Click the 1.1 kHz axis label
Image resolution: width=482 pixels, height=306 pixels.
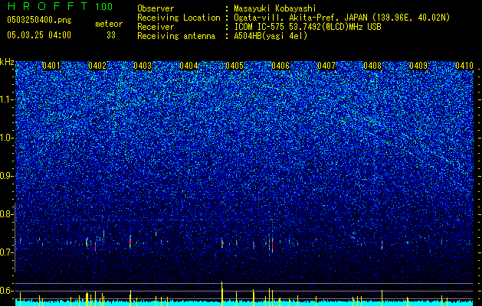tap(7, 99)
